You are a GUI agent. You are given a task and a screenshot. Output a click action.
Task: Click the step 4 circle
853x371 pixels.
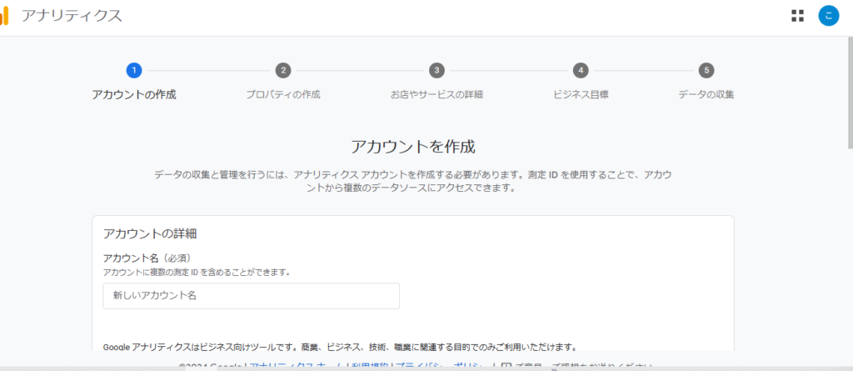point(581,70)
